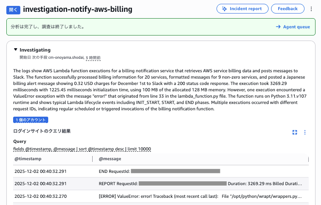Click the blue 開く status badge
Viewport: 321px width, 205px height.
pos(13,9)
